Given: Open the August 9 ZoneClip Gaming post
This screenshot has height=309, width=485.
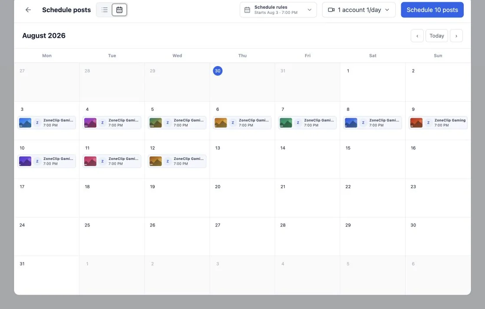Looking at the screenshot, I should point(438,123).
